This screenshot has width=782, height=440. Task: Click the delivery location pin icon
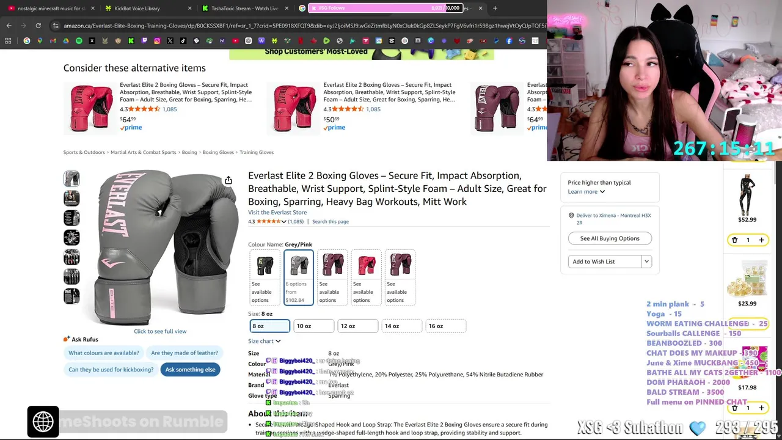click(x=571, y=216)
